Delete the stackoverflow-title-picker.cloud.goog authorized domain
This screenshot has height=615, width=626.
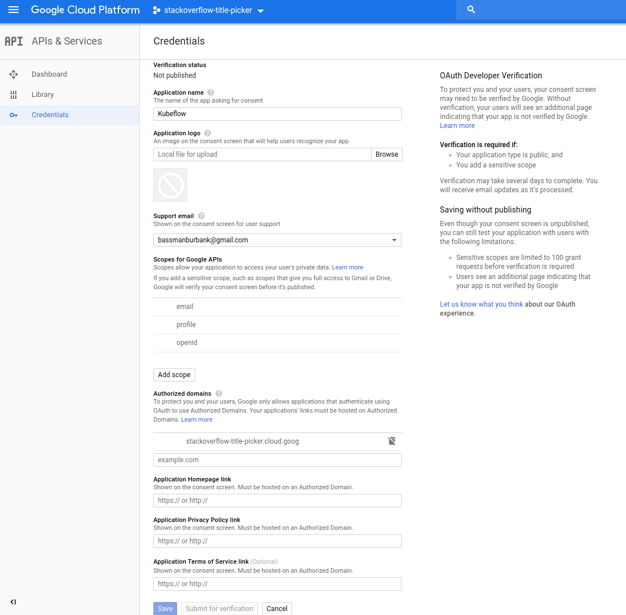tap(392, 441)
